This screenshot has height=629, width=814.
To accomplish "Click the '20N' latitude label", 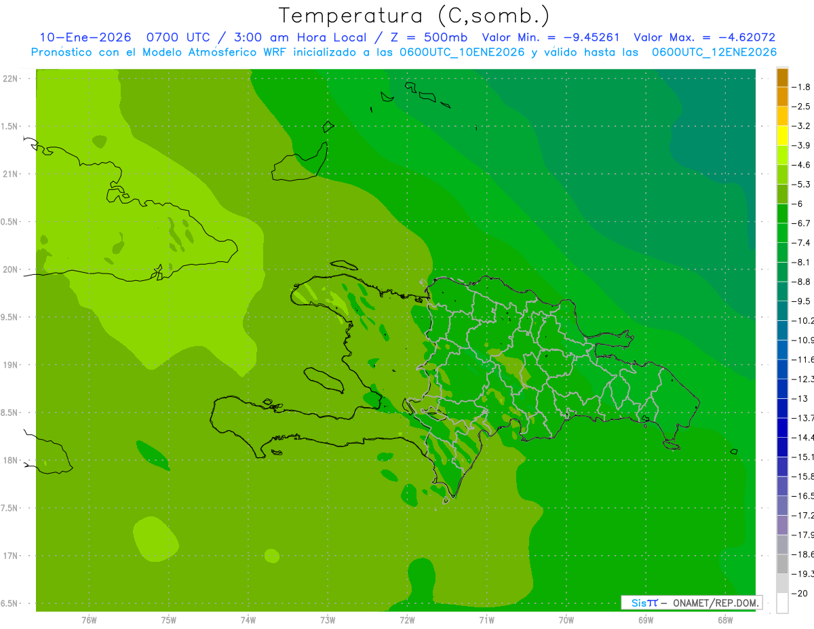I will point(12,269).
